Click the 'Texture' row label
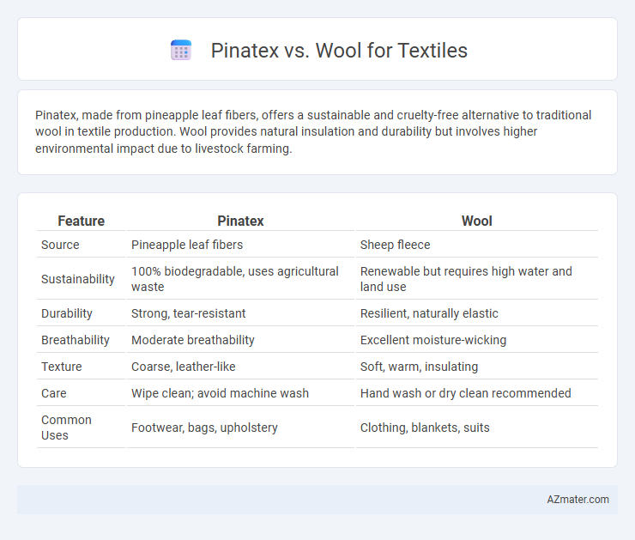The image size is (635, 540). [62, 367]
